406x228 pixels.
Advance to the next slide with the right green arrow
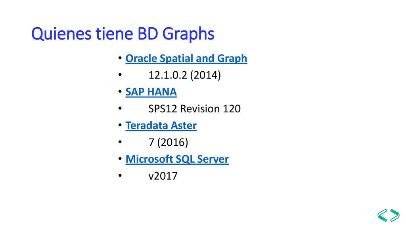click(395, 215)
